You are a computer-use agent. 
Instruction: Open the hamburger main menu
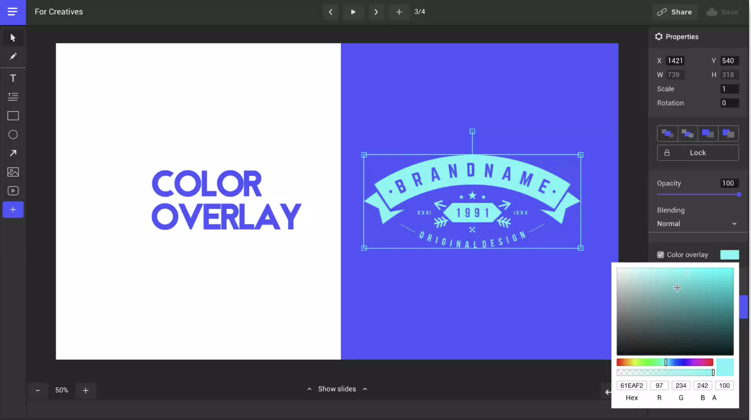(x=13, y=12)
